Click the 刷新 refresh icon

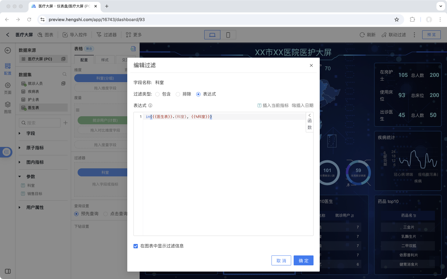[x=362, y=35]
